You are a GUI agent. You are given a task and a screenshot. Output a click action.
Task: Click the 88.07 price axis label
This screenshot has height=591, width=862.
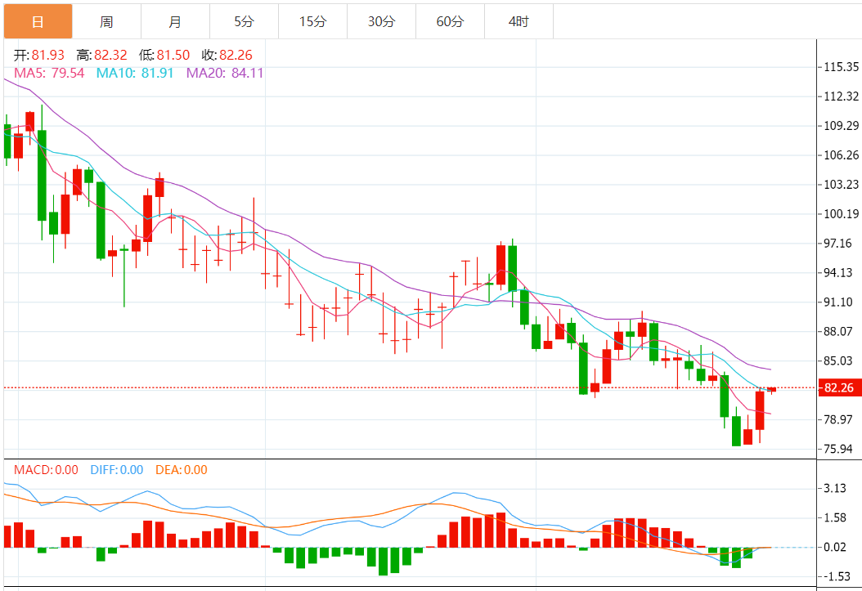838,332
